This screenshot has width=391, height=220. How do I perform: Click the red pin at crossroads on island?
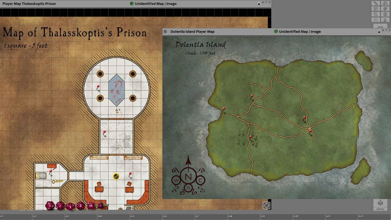(x=310, y=131)
